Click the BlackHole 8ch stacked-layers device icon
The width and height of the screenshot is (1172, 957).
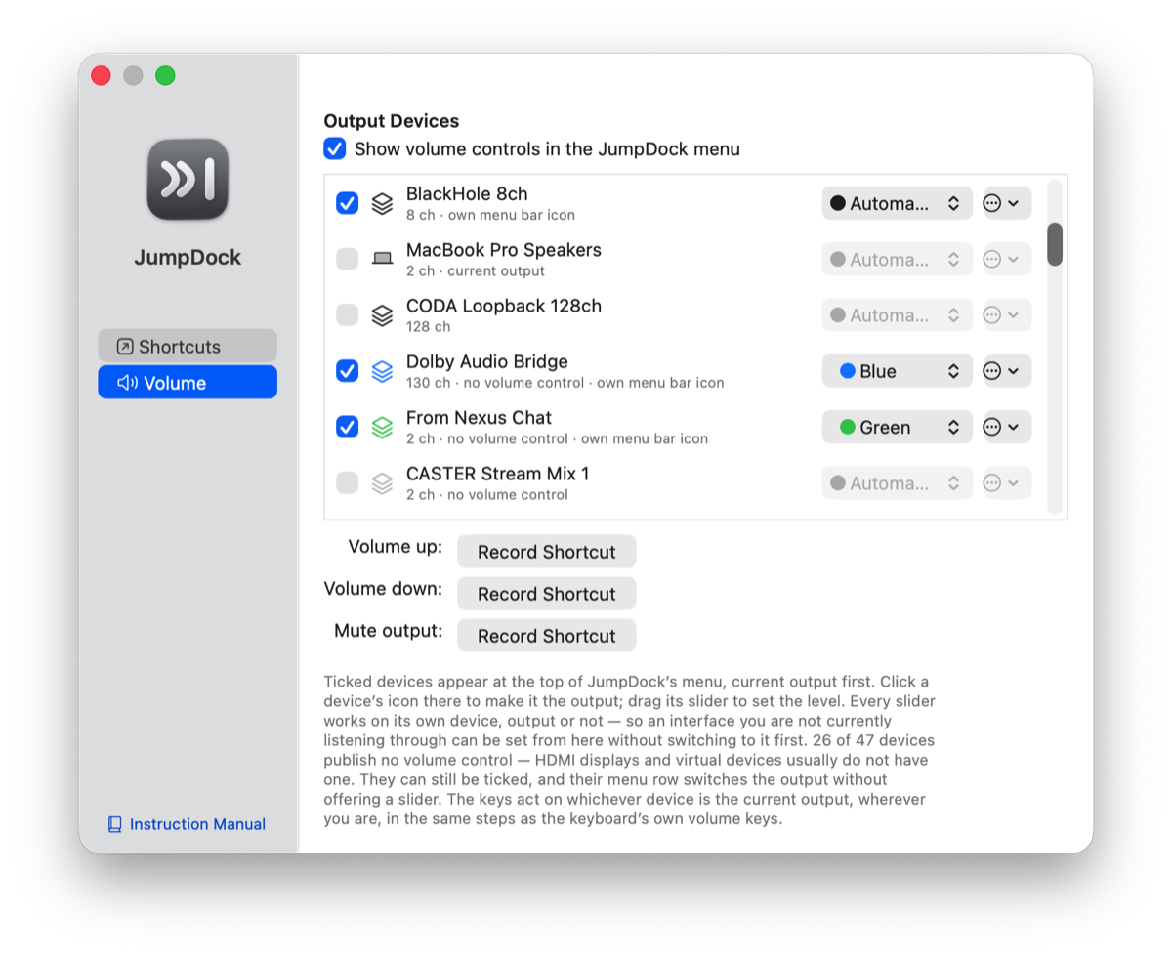click(383, 203)
